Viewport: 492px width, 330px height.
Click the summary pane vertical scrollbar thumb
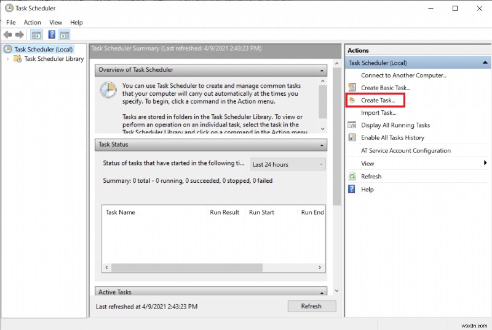pyautogui.click(x=336, y=137)
